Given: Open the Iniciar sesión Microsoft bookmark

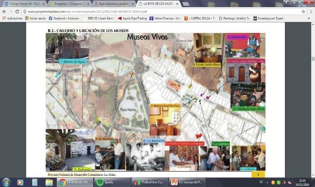Looking at the screenshot, I should [36, 18].
